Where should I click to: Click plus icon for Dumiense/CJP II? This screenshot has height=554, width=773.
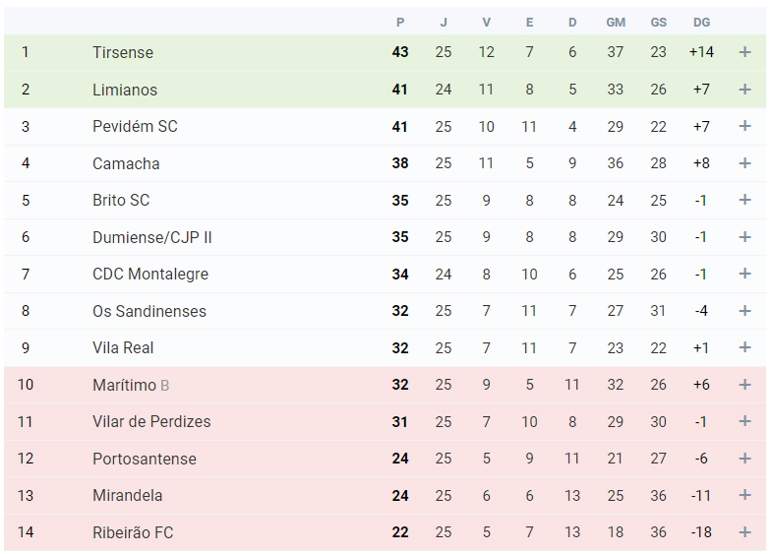tap(744, 237)
